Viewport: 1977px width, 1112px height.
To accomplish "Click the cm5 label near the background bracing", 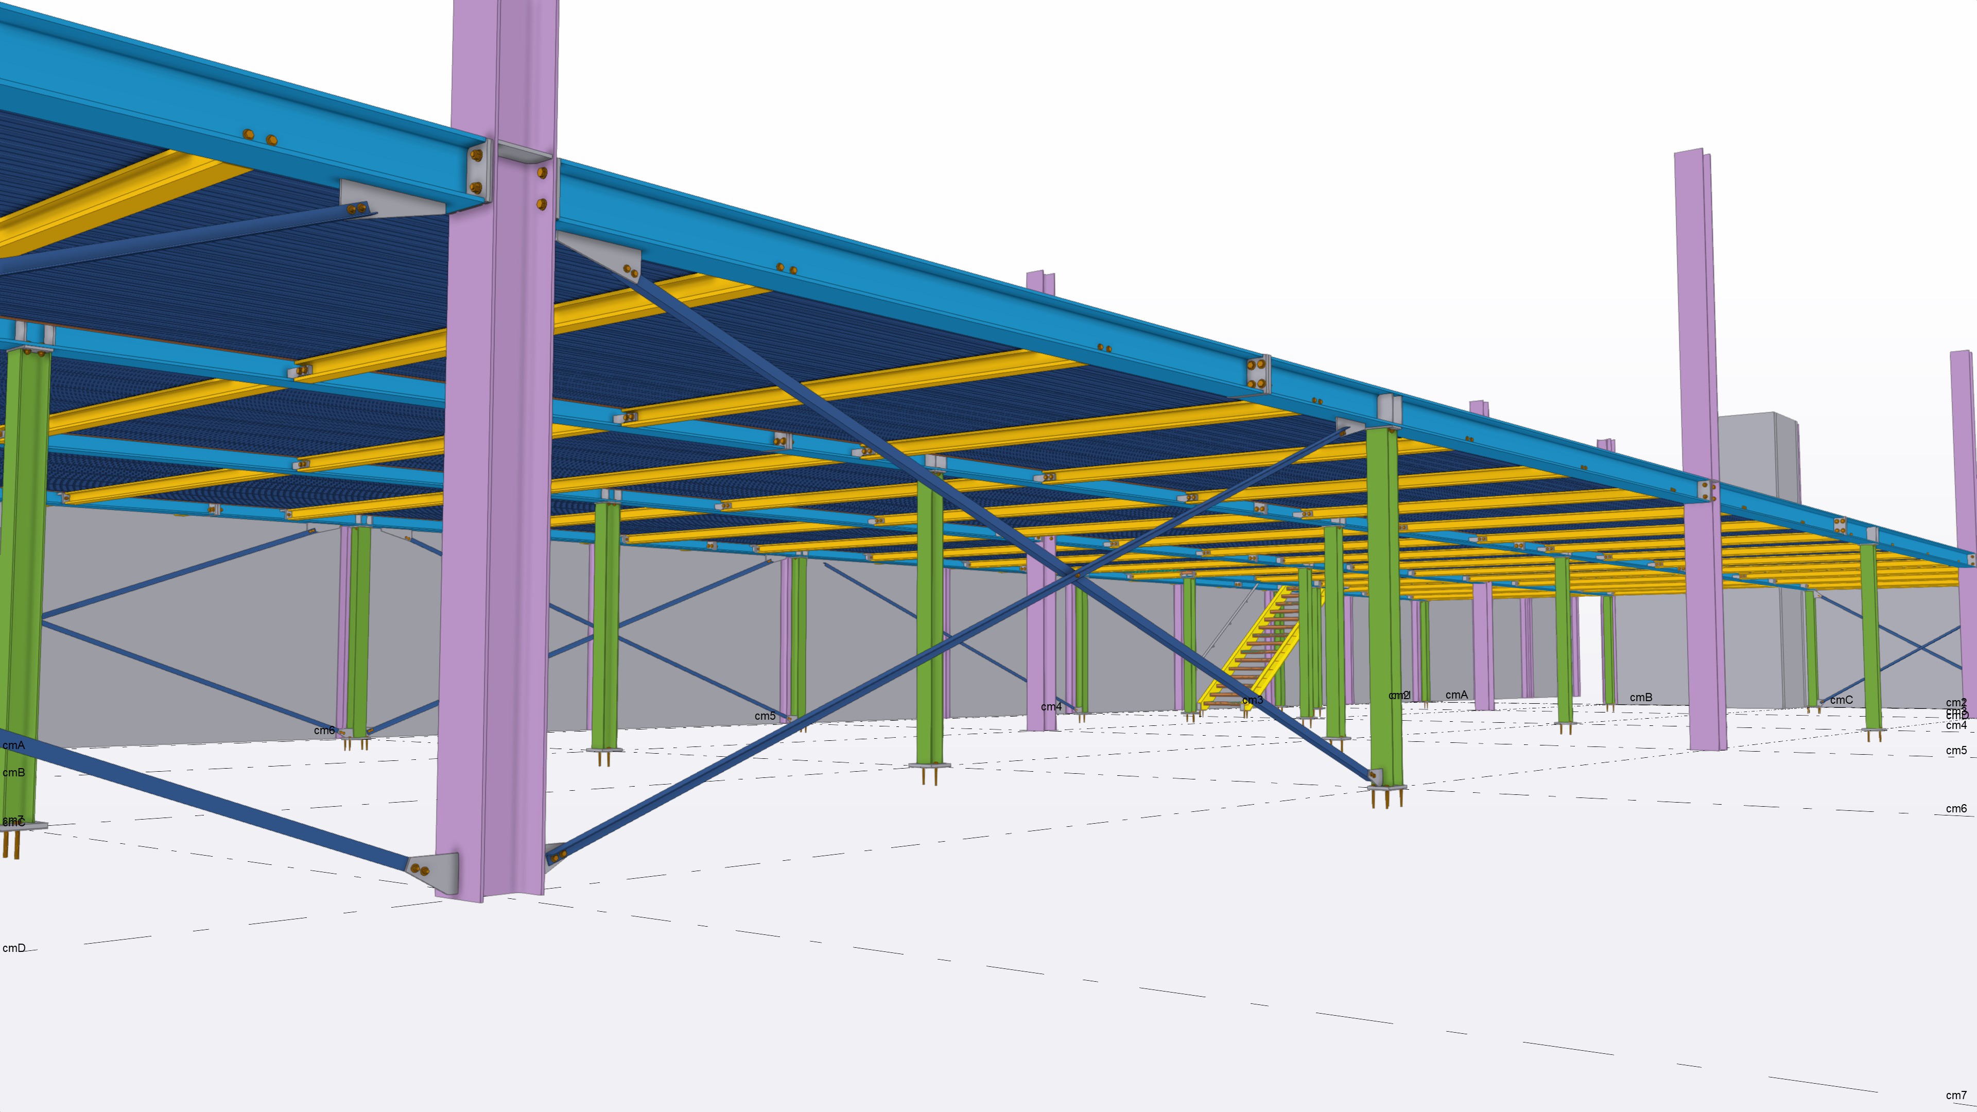I will pyautogui.click(x=765, y=716).
